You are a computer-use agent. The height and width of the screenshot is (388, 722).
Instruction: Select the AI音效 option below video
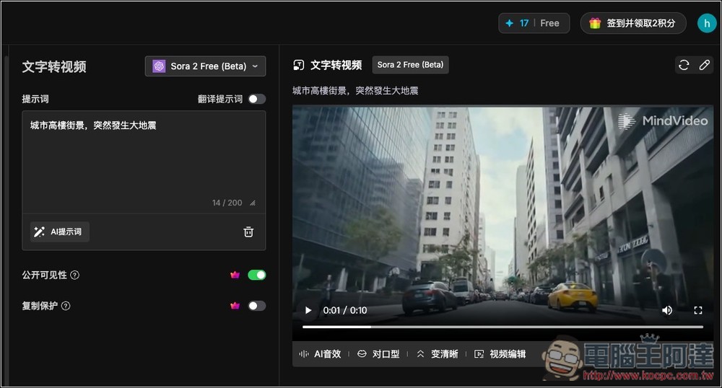[x=320, y=354]
